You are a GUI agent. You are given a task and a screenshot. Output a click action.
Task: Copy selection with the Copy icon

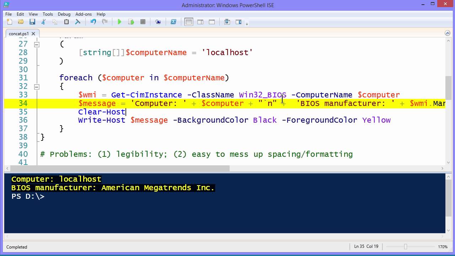tap(55, 22)
